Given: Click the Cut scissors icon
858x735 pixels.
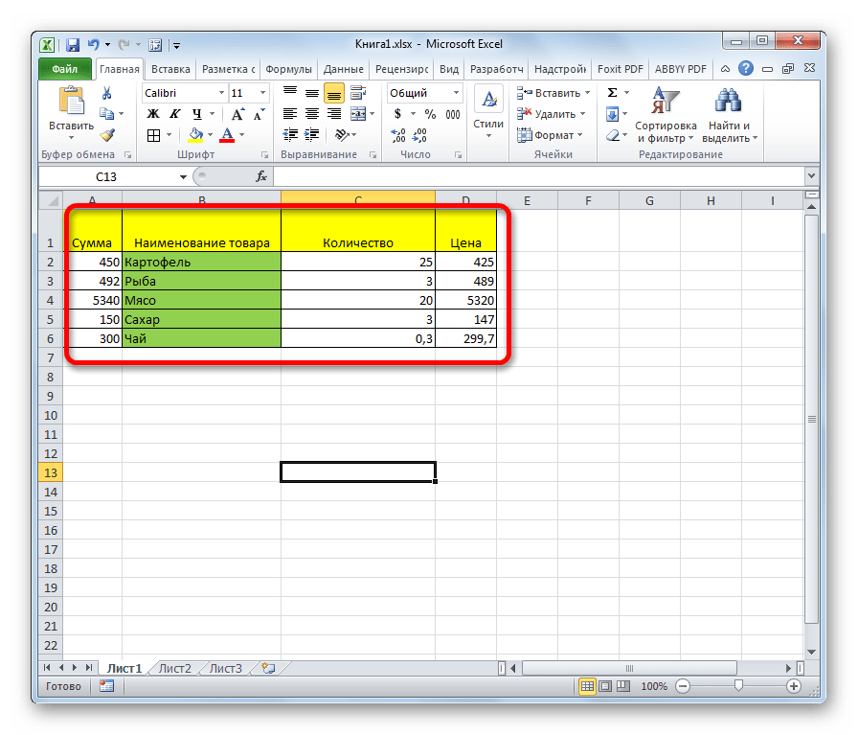Looking at the screenshot, I should [106, 94].
